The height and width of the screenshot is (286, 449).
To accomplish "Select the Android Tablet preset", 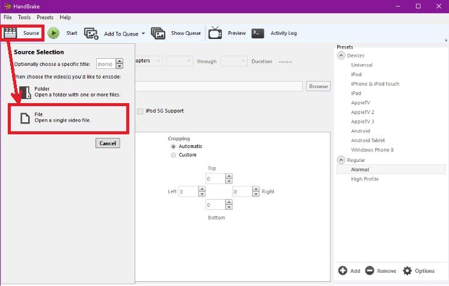I will pyautogui.click(x=368, y=140).
